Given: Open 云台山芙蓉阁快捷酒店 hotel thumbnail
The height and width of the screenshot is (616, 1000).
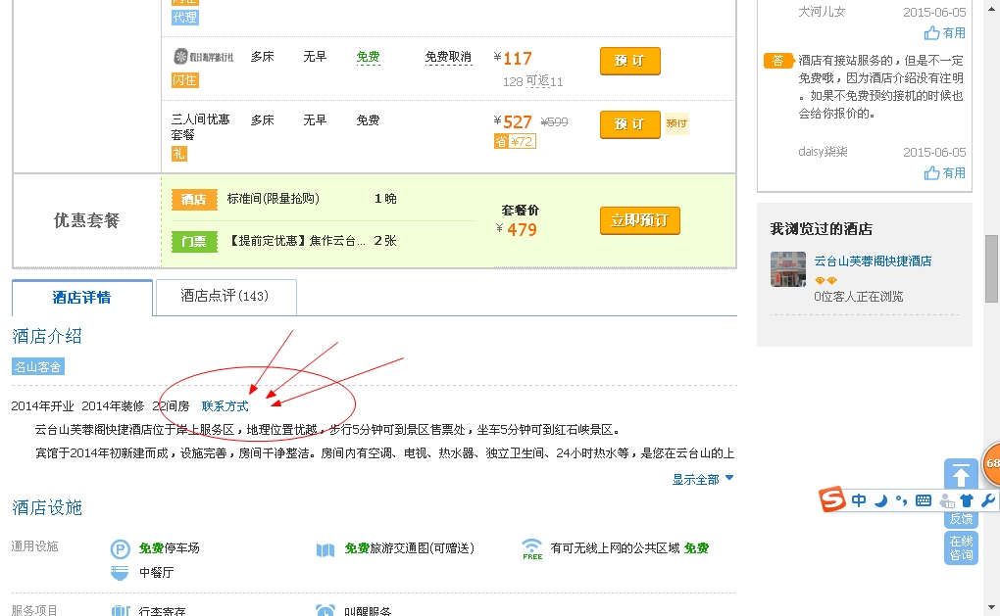Looking at the screenshot, I should (x=788, y=269).
